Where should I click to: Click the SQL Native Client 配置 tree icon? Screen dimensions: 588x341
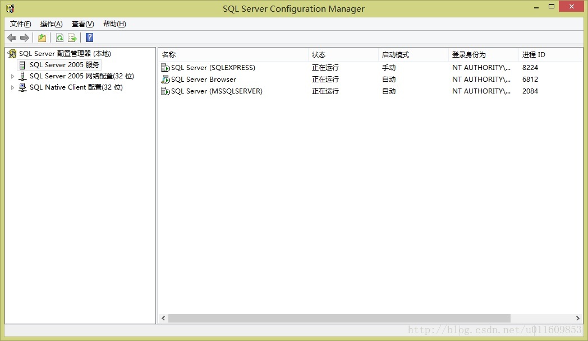pyautogui.click(x=22, y=87)
